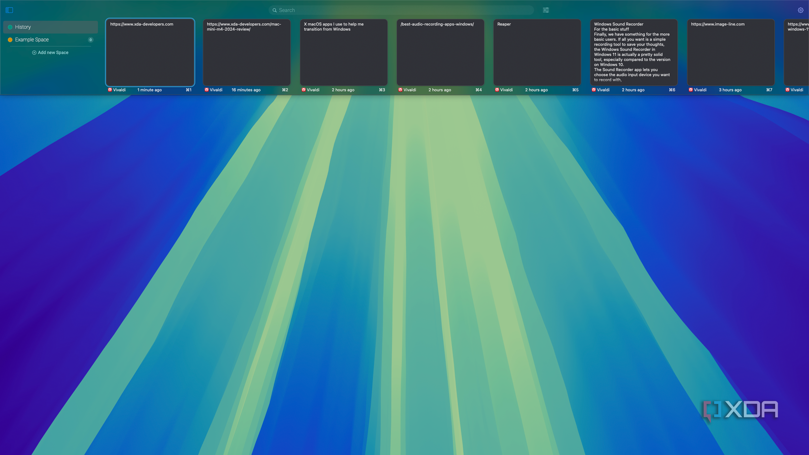Open the Mac Mini M4 review card

pyautogui.click(x=246, y=52)
